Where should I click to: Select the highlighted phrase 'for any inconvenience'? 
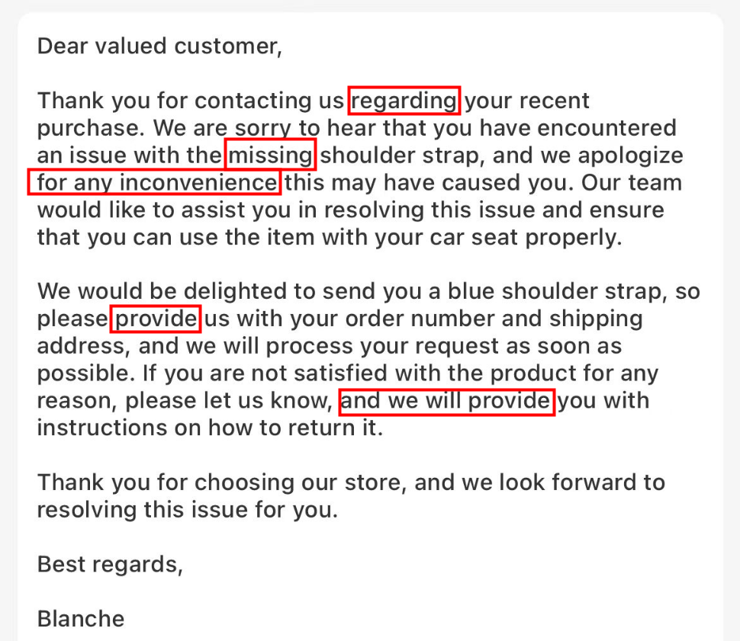coord(154,182)
